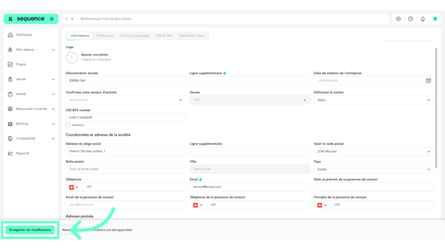
Task: Click the Adresse du siège social field
Action: tap(125, 151)
